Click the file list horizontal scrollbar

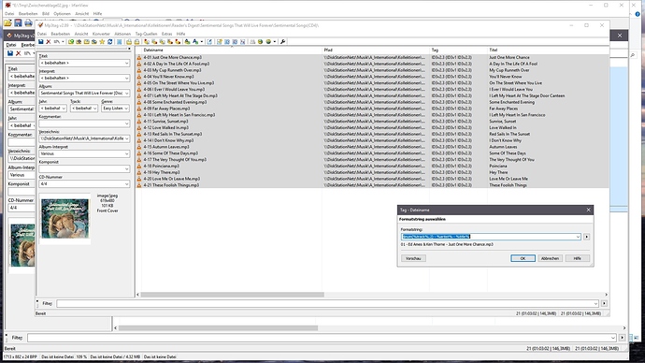pos(233,295)
